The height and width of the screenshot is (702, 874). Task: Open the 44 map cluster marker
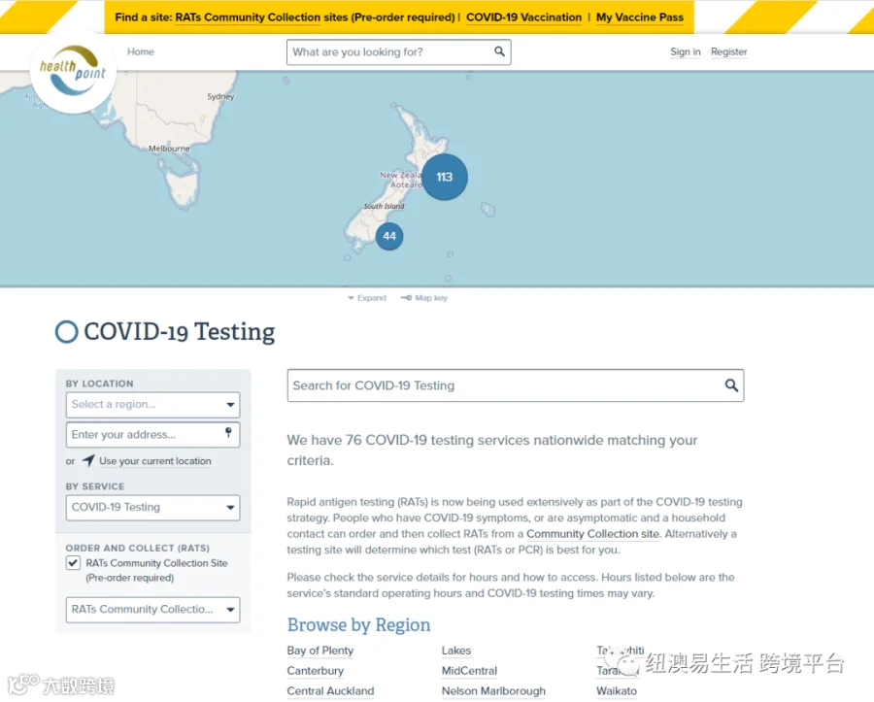coord(389,236)
